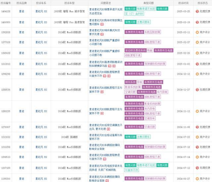Open the picture icon in complaint 1208513 row
The height and width of the screenshot is (182, 212).
105,159
